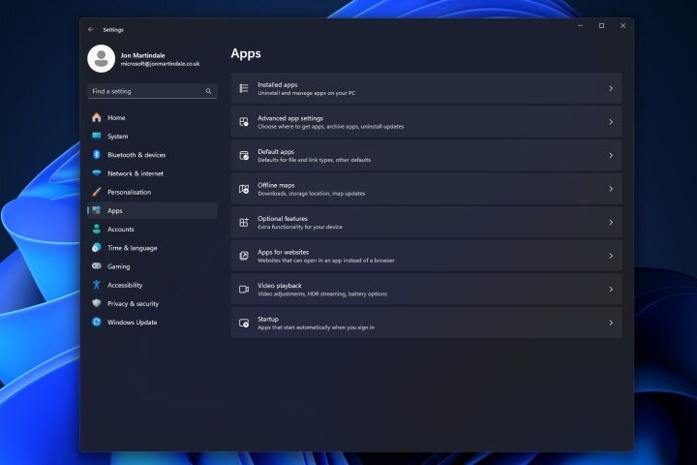Open Network & internet label
Screen dimensions: 697x465
pyautogui.click(x=136, y=173)
